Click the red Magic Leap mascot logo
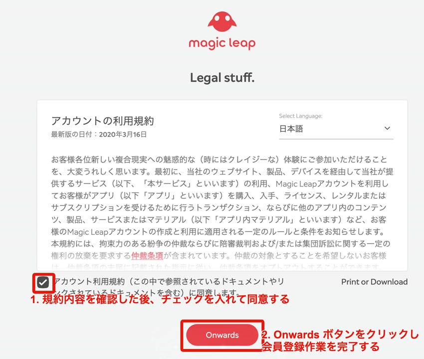Screen dimensions: 424x359 coord(222,22)
